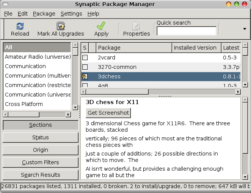The height and width of the screenshot is (193, 251).
Task: Click section list horizontal scroll left arrow
Action: (6, 114)
